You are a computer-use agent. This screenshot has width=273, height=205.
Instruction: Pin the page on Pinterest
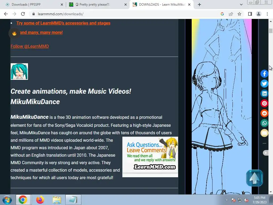tap(264, 103)
